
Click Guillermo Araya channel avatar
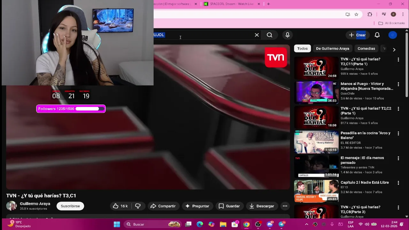tap(12, 206)
